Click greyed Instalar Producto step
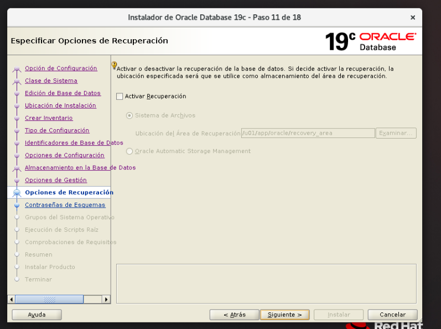Image resolution: width=441 pixels, height=329 pixels. 50,267
